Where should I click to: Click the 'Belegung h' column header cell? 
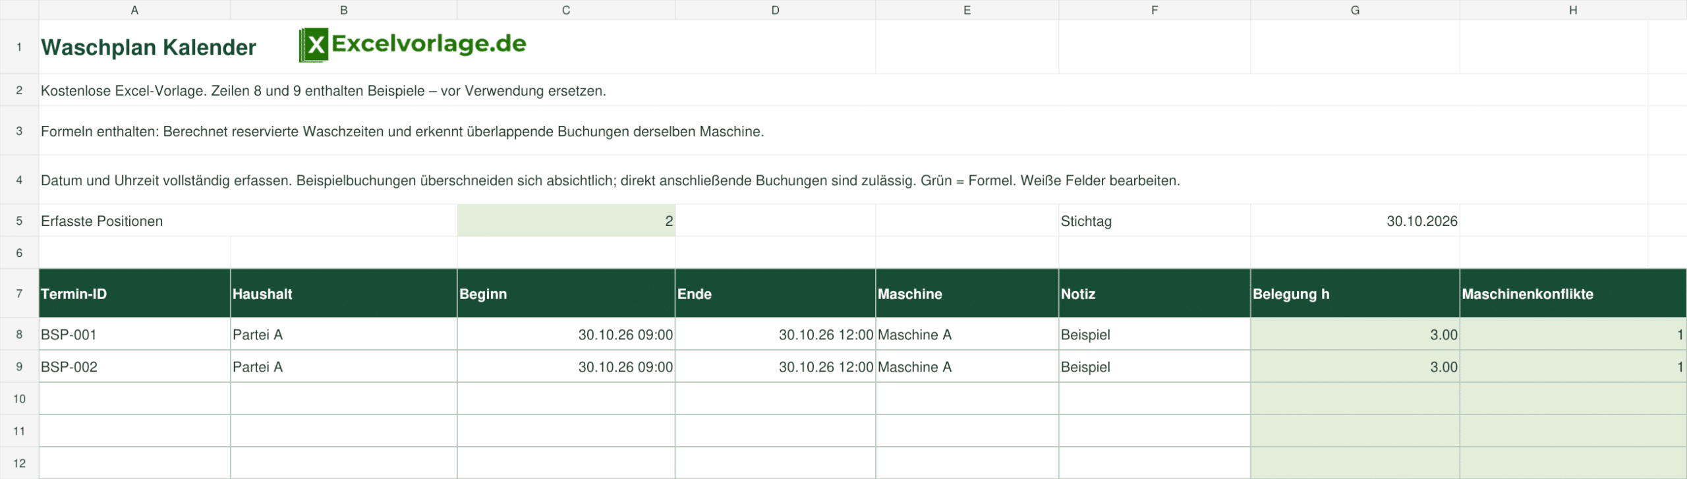pyautogui.click(x=1355, y=293)
